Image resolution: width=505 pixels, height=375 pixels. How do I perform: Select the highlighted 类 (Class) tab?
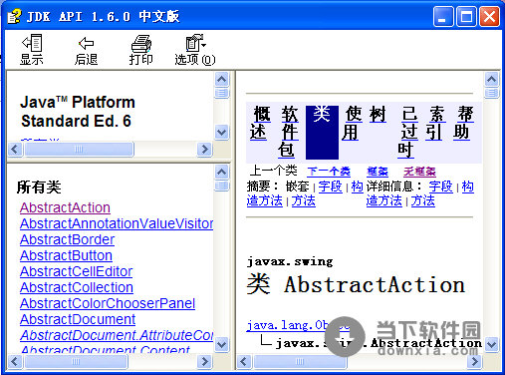pyautogui.click(x=322, y=133)
